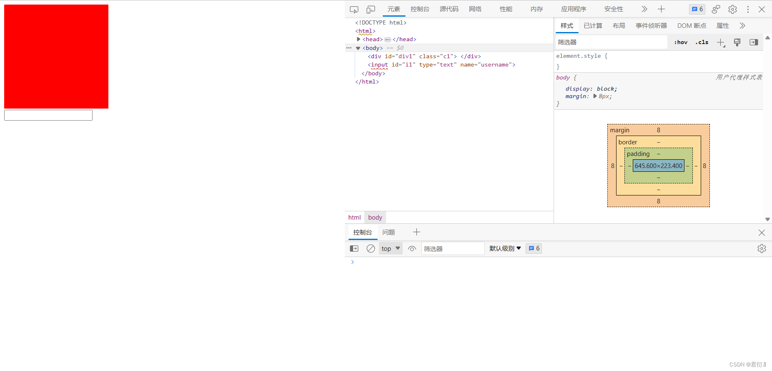772x371 pixels.
Task: Click the element.style rule block
Action: click(659, 61)
